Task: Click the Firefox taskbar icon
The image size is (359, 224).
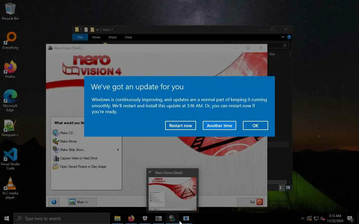Action: pos(131,218)
